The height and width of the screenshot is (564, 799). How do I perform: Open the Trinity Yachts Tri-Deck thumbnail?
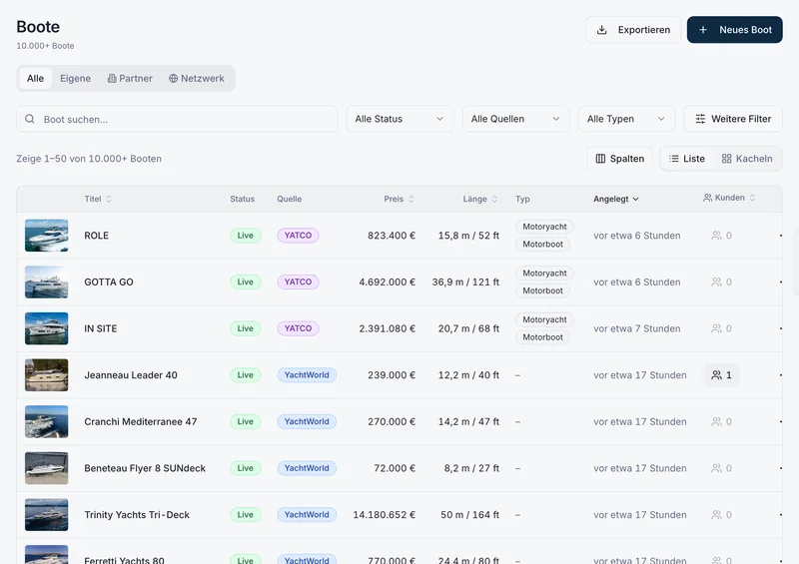(46, 514)
